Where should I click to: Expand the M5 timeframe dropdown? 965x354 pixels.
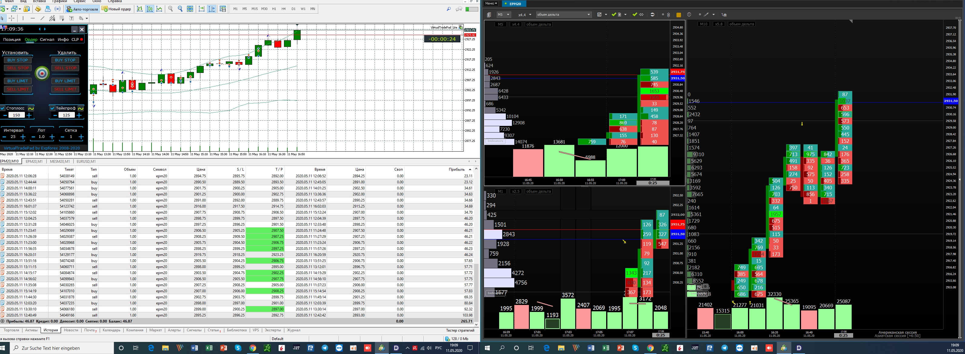pos(503,15)
